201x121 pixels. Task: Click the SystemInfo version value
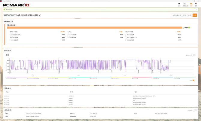[x=93, y=117]
